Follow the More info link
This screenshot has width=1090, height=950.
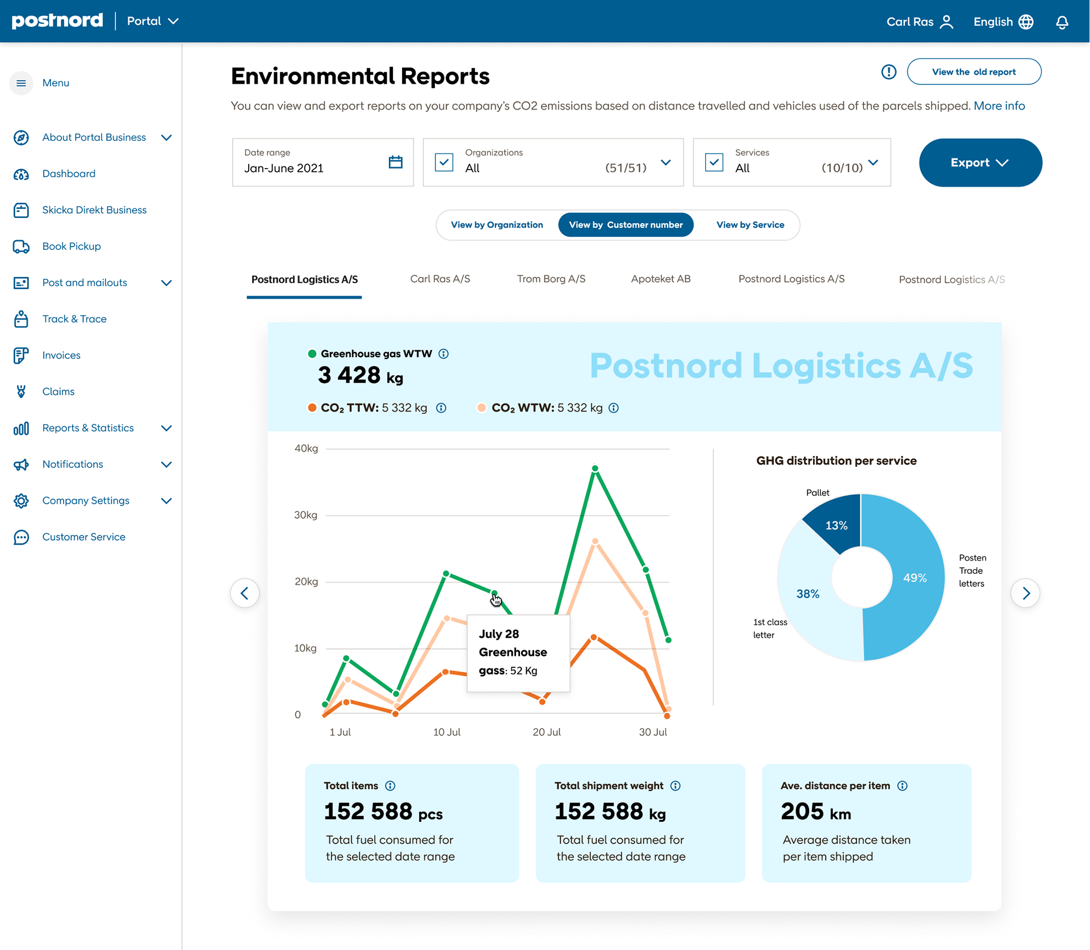pos(999,106)
